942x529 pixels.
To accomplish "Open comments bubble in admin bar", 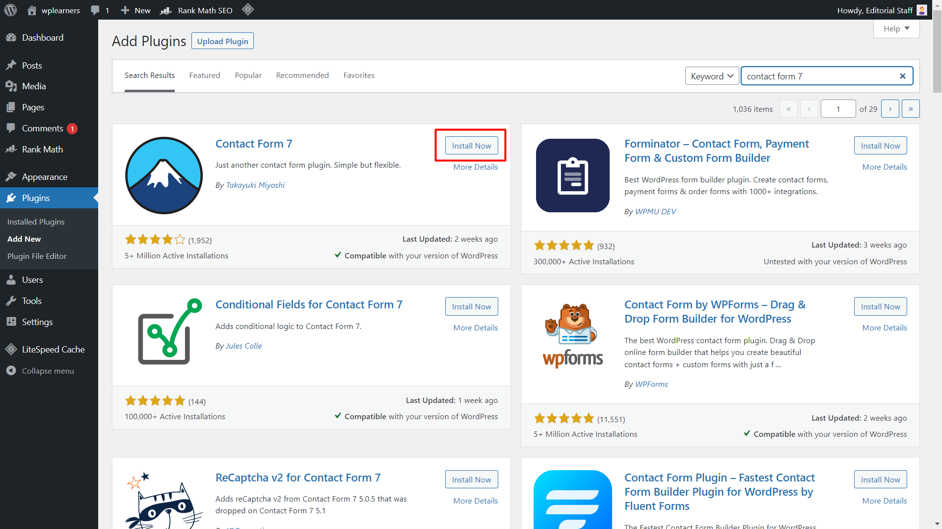I will pyautogui.click(x=95, y=10).
